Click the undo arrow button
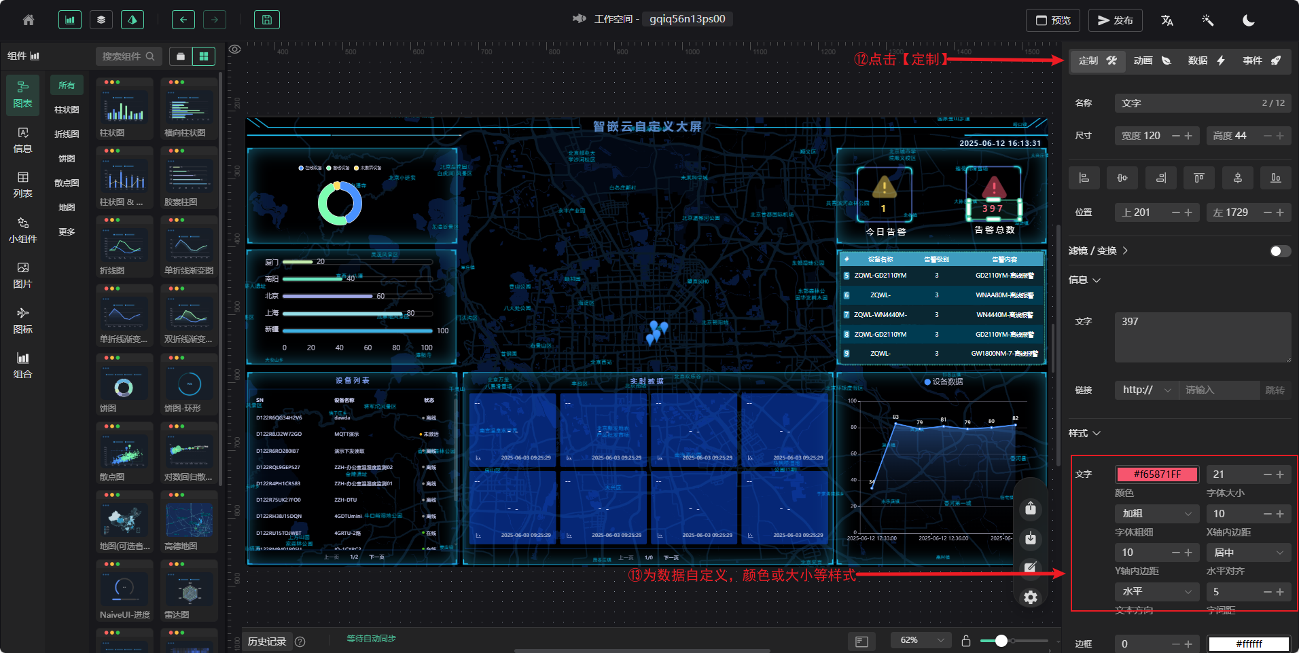Viewport: 1299px width, 653px height. [183, 20]
